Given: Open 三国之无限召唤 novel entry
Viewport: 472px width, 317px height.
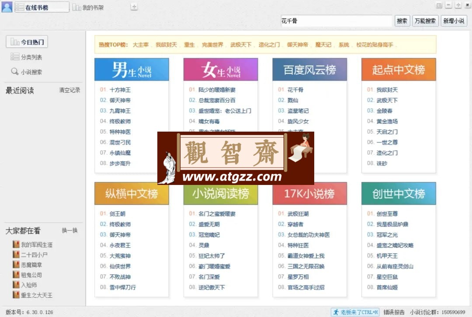Looking at the screenshot, I should pyautogui.click(x=306, y=266).
